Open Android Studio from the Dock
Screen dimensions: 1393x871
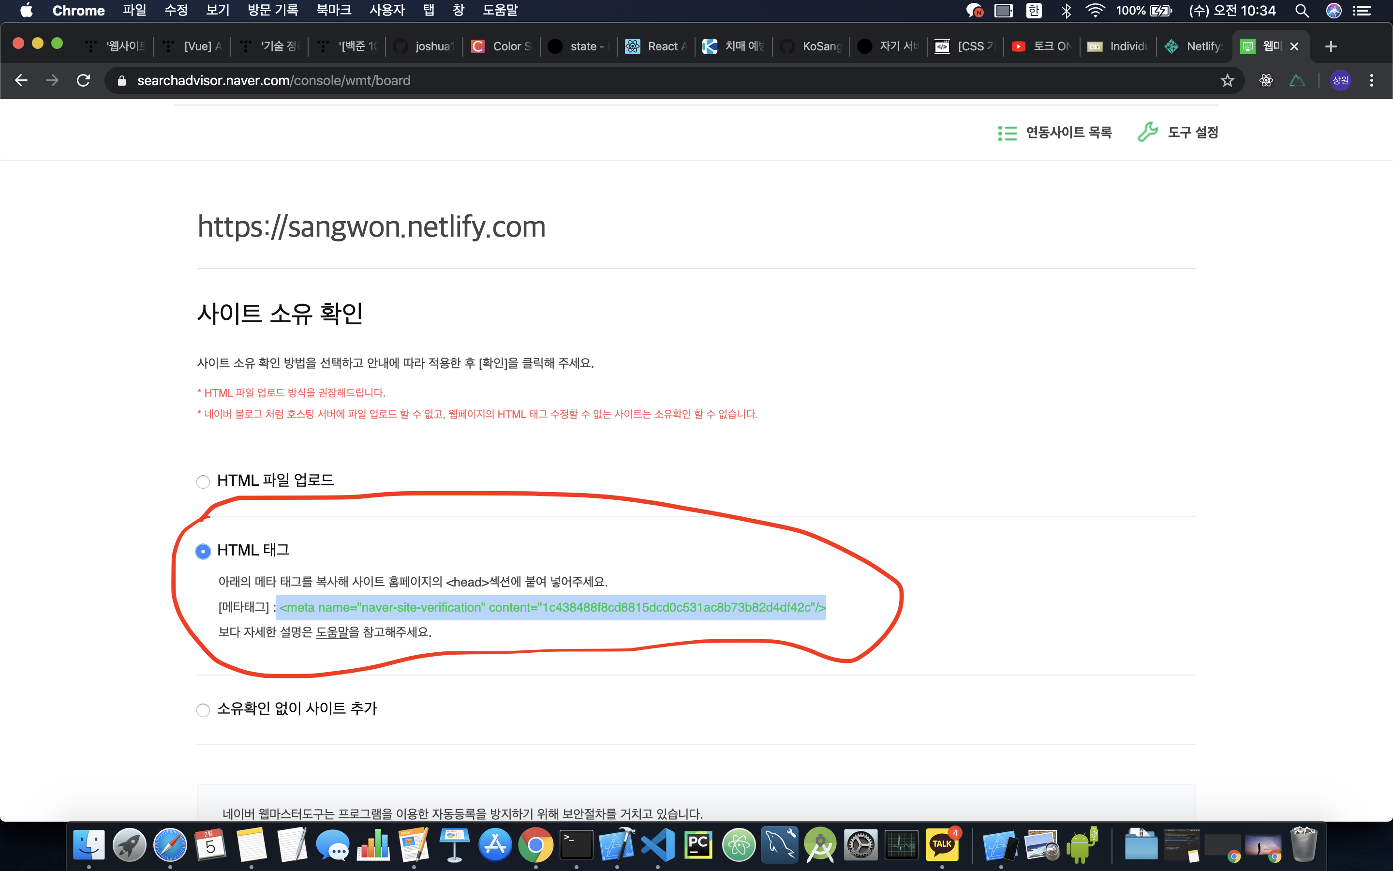coord(820,845)
